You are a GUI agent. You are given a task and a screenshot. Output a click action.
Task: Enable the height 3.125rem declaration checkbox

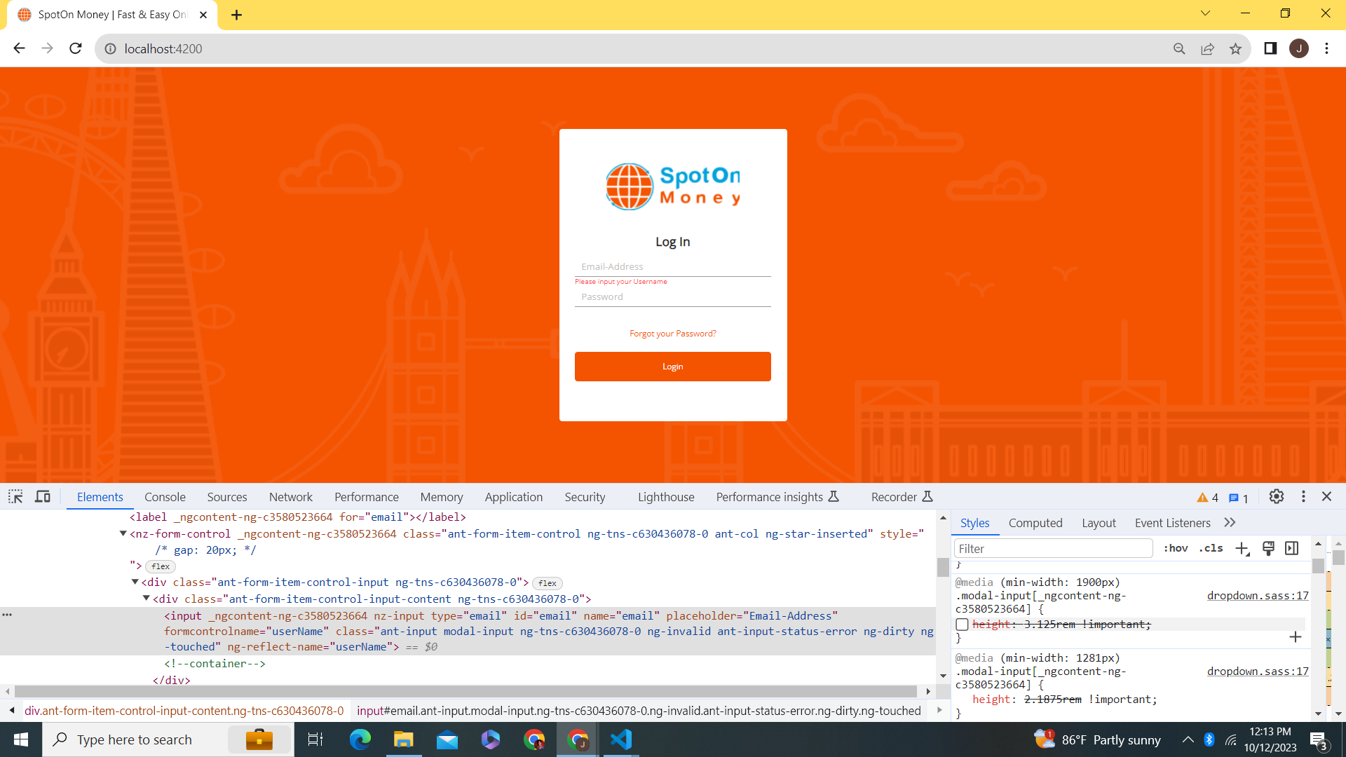click(x=963, y=625)
